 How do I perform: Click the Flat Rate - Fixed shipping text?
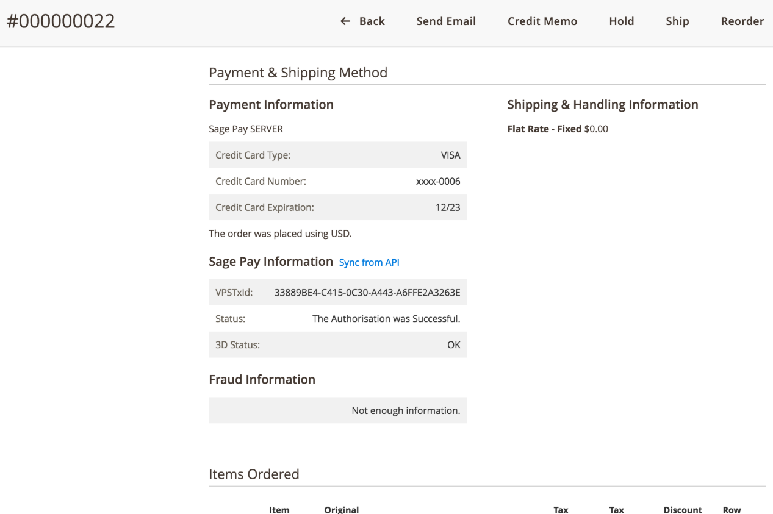[544, 129]
